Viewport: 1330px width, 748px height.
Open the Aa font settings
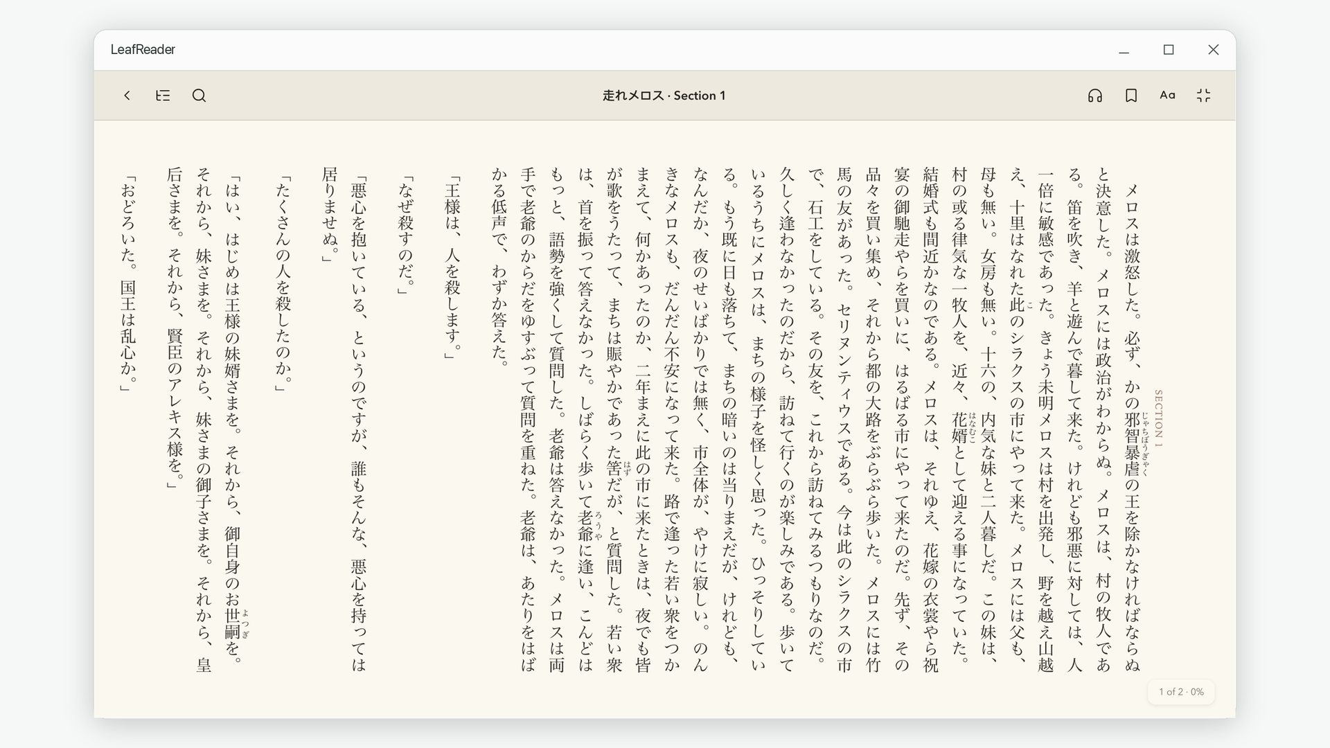(x=1167, y=96)
